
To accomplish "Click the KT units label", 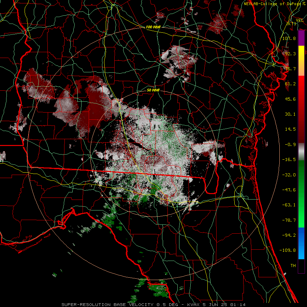I will click(x=291, y=24).
